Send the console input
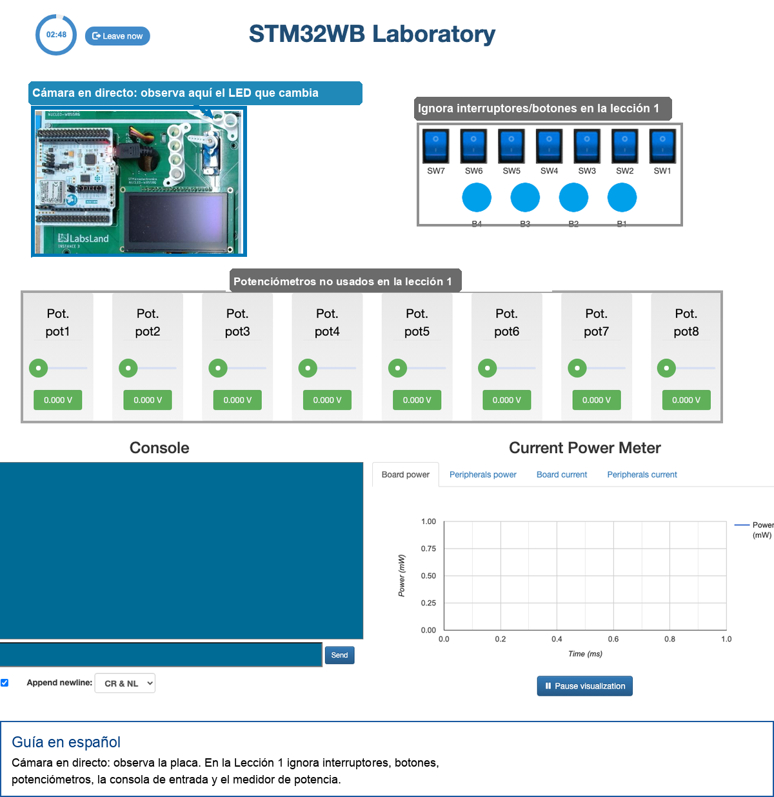Image resolution: width=774 pixels, height=797 pixels. click(x=339, y=655)
